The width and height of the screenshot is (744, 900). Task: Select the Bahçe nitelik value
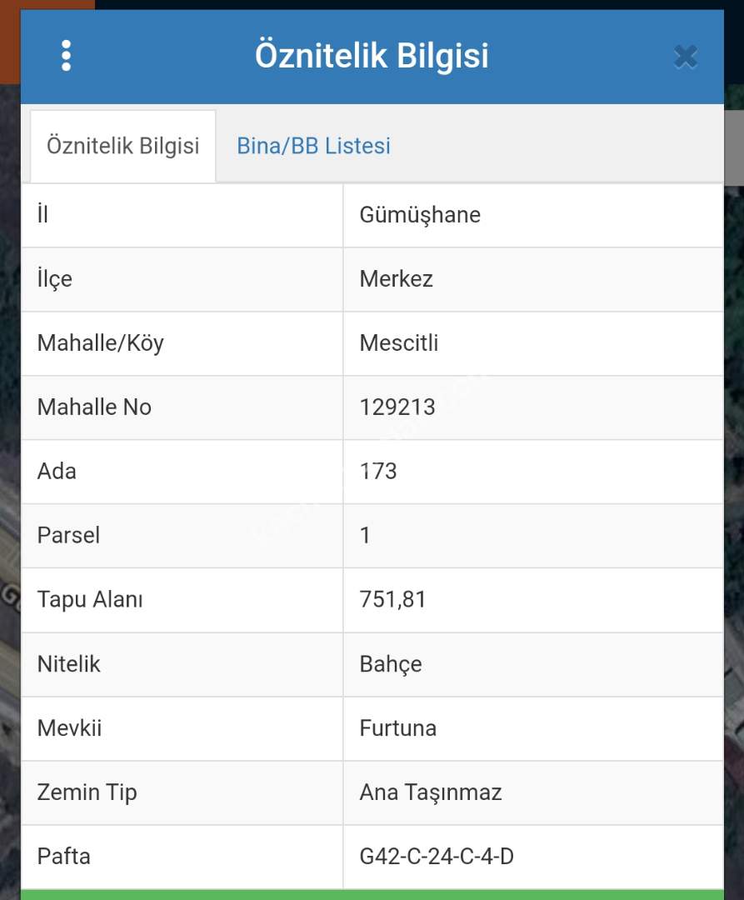(391, 664)
